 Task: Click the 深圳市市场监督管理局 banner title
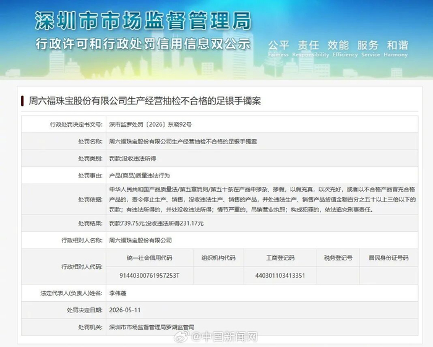(x=143, y=20)
